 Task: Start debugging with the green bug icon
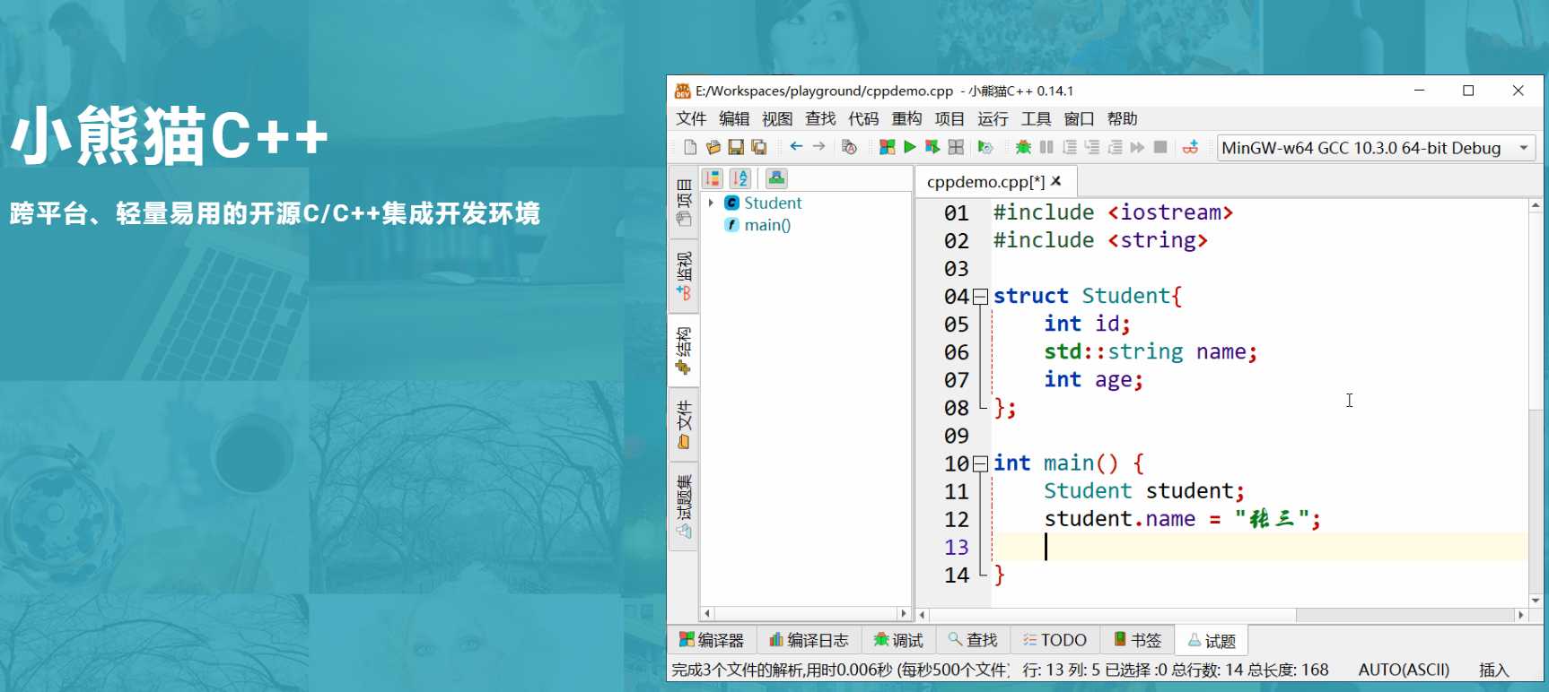(x=1023, y=147)
